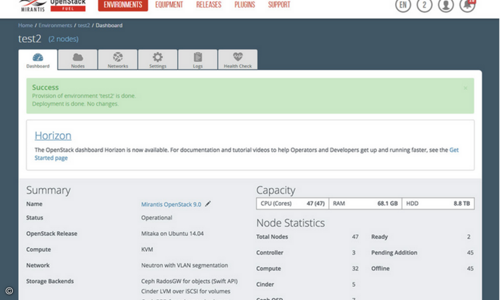This screenshot has width=500, height=300.
Task: Click the Pending Addition label
Action: pyautogui.click(x=394, y=252)
